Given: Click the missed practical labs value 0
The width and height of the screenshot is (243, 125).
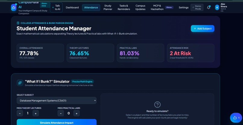Looking at the screenshot, I should point(69,113).
